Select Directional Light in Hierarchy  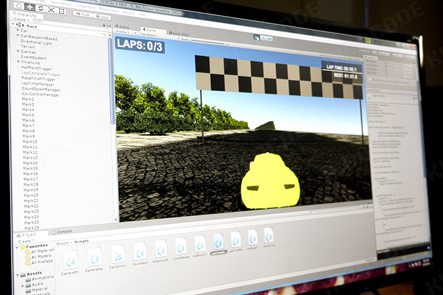click(37, 42)
